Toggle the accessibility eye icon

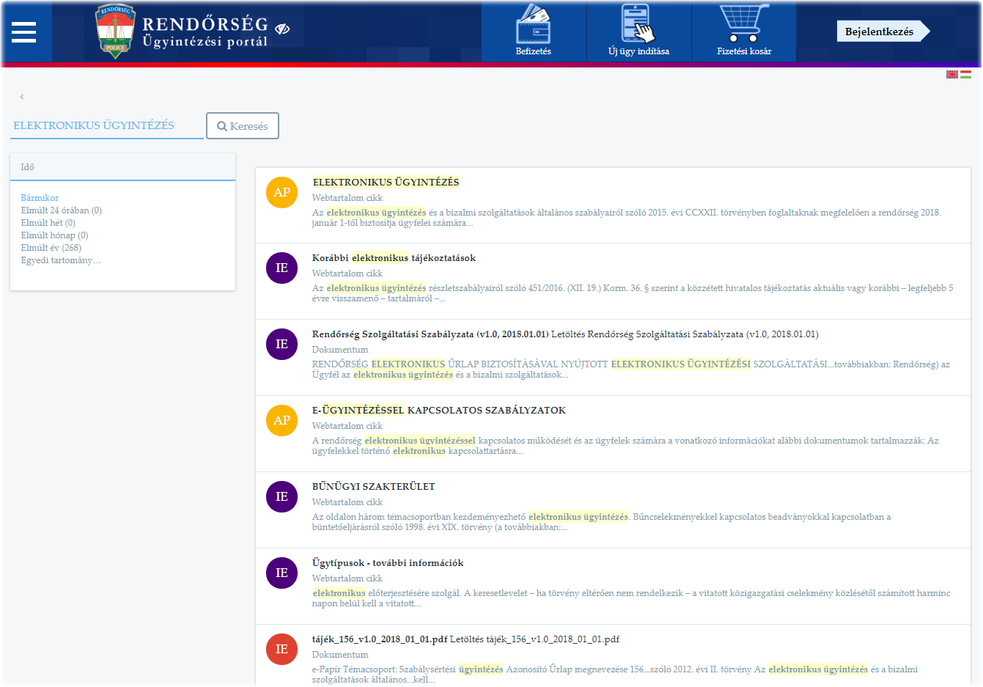(282, 29)
